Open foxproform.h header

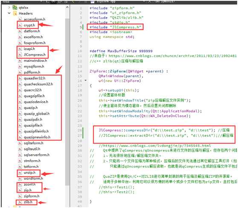[35, 43]
